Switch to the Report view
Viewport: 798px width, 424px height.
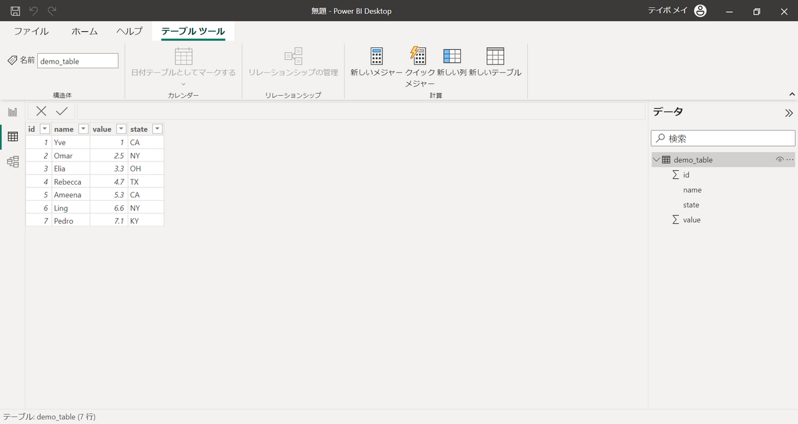pos(12,112)
